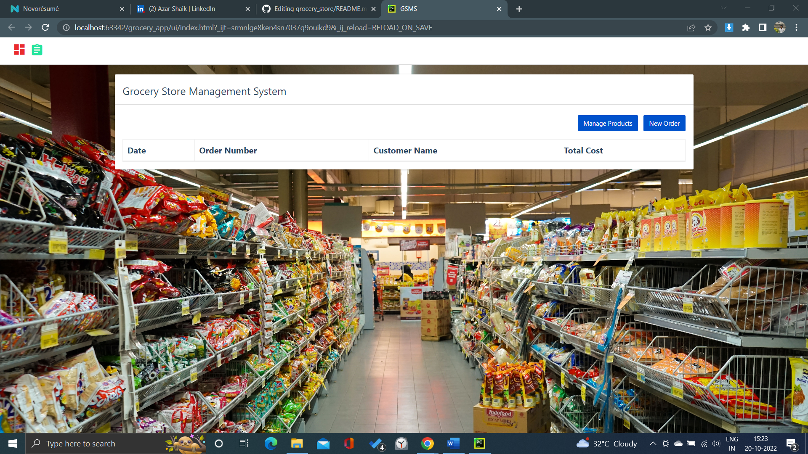Click the search highlights sloth image
808x454 pixels.
point(185,443)
